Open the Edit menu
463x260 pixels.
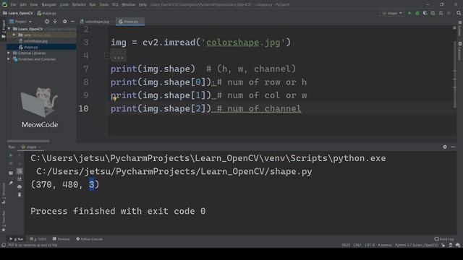[x=23, y=4]
